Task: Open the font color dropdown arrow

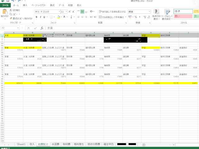Action: (x=67, y=17)
